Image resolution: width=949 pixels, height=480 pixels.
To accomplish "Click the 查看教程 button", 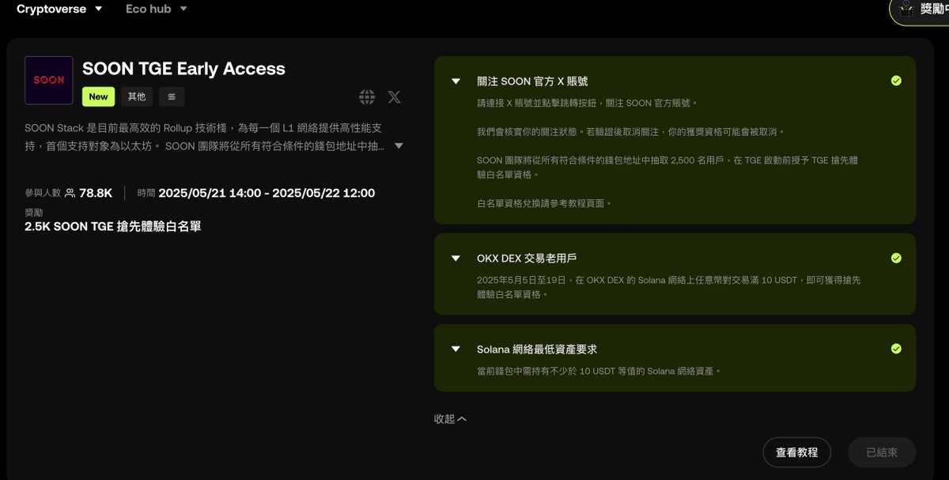I will point(796,452).
